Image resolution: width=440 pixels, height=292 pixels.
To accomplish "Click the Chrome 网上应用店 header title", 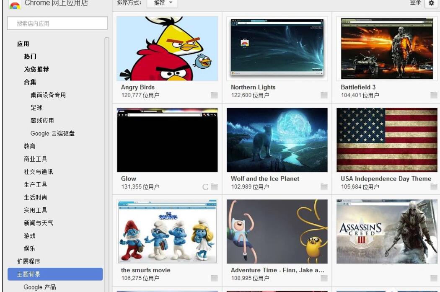I will (56, 3).
